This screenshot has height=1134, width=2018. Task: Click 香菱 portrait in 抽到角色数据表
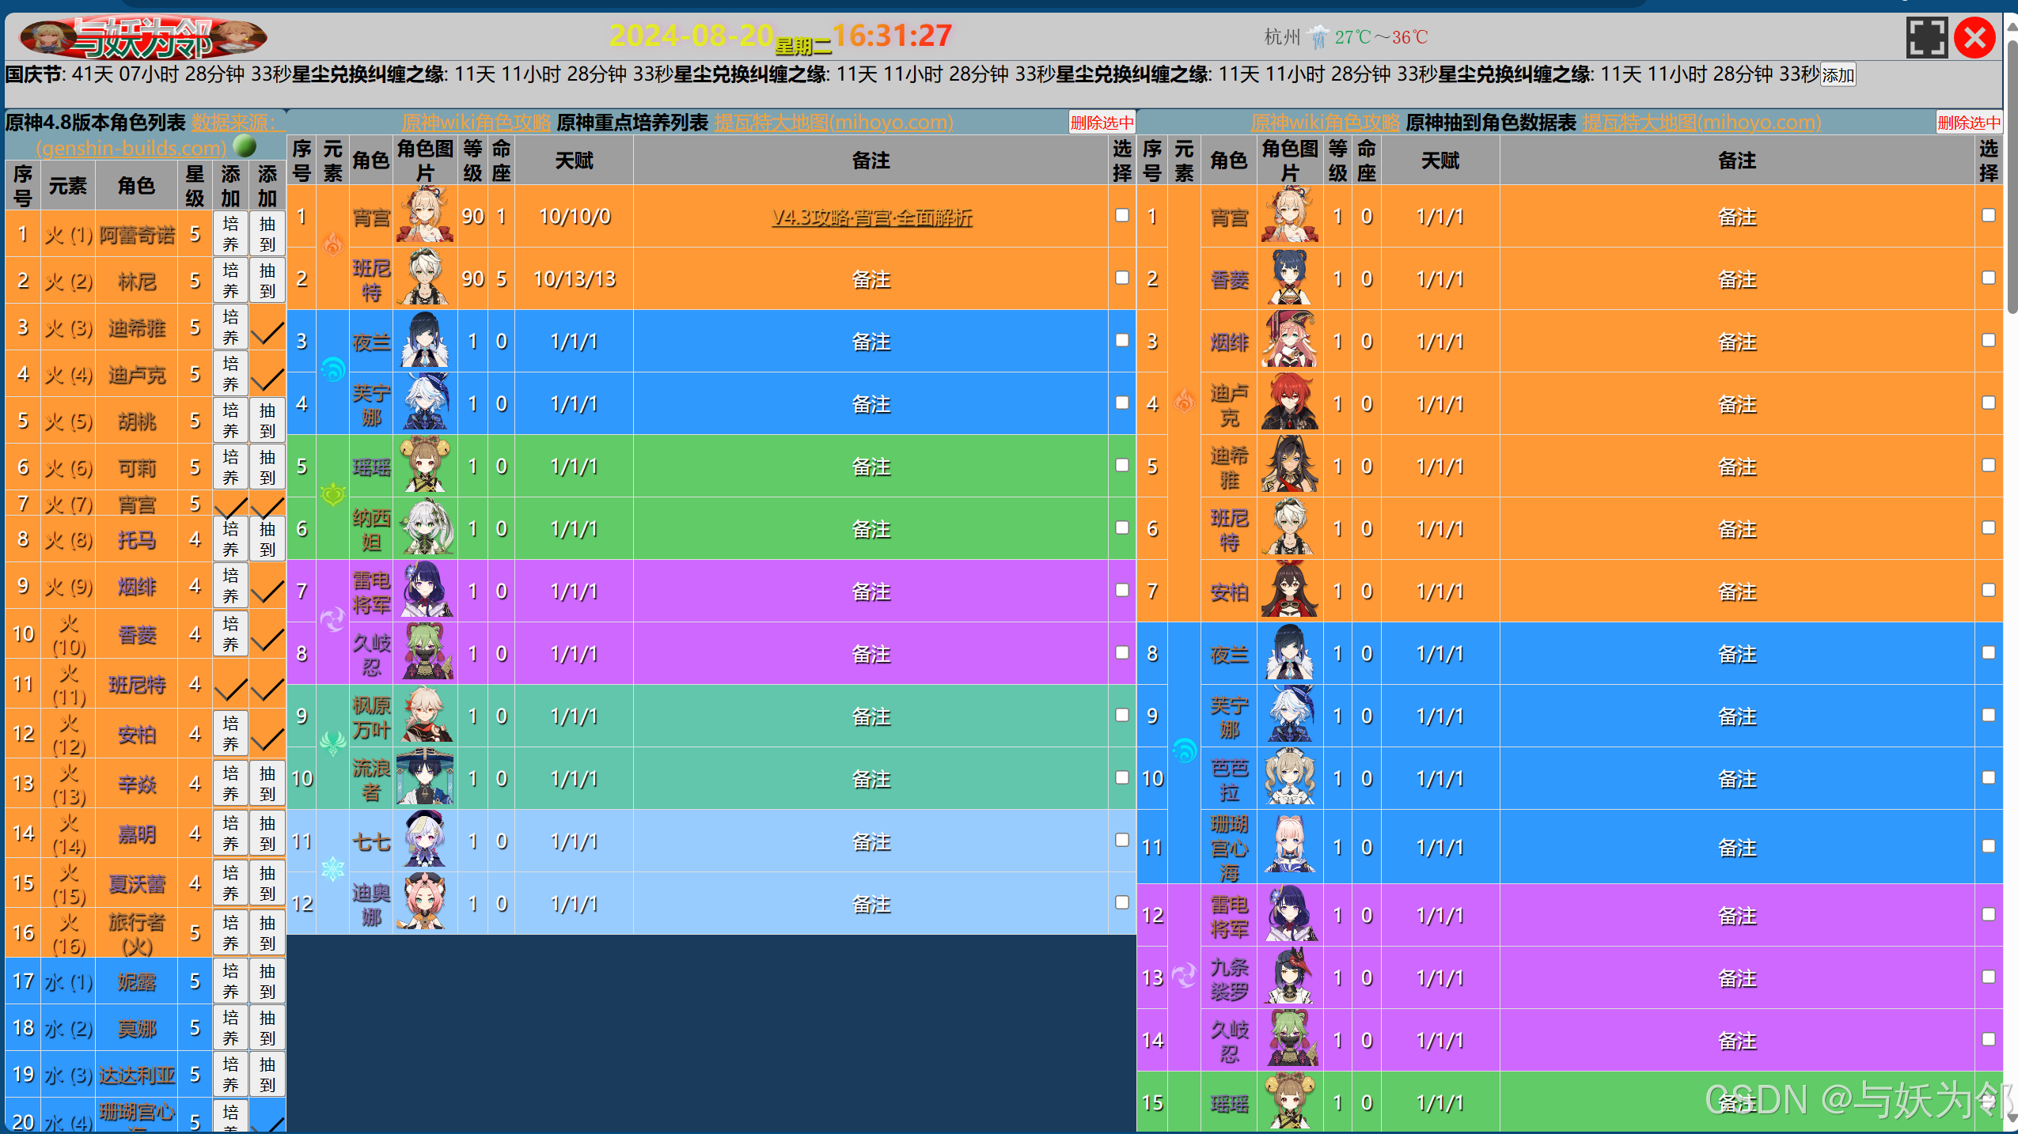tap(1290, 278)
